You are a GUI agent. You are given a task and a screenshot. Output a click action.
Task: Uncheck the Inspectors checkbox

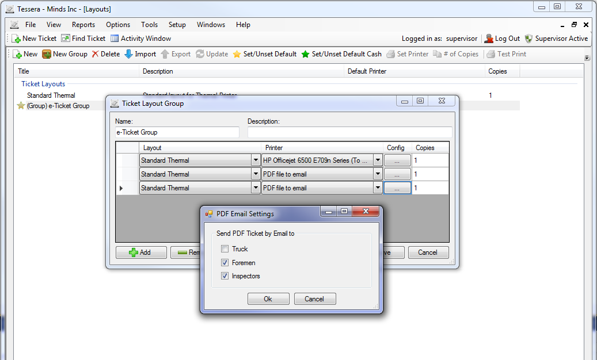225,276
